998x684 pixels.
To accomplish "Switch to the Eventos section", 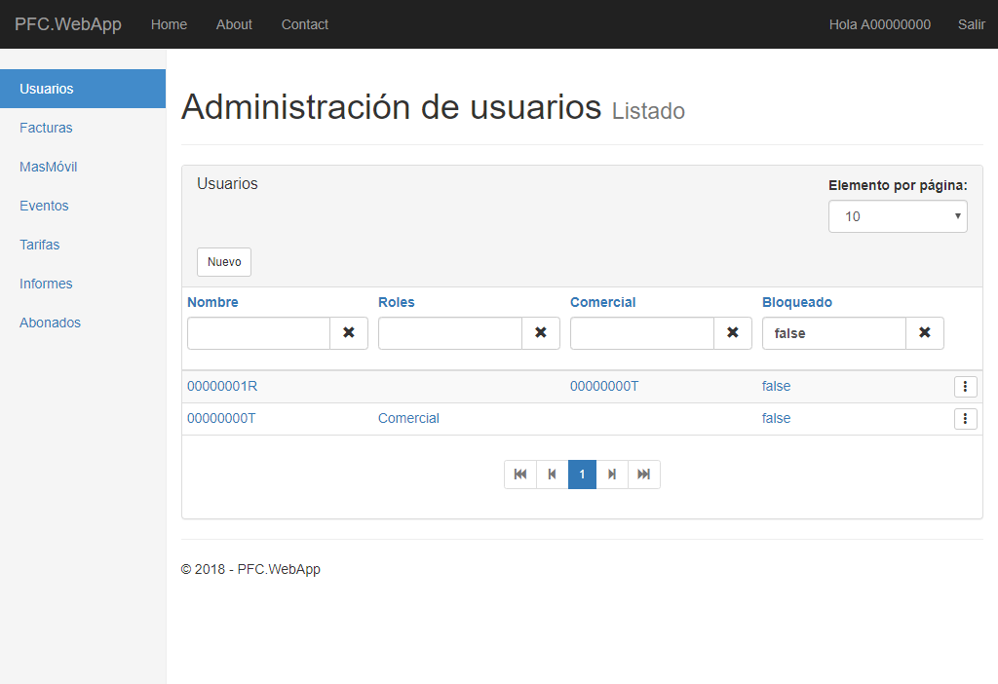I will (x=44, y=206).
